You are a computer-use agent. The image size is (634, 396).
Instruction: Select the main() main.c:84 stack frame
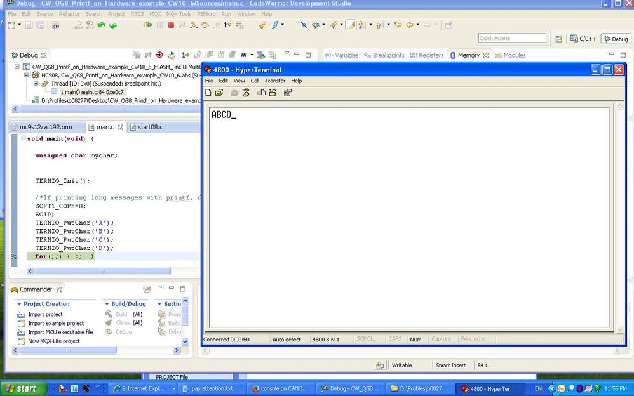91,92
